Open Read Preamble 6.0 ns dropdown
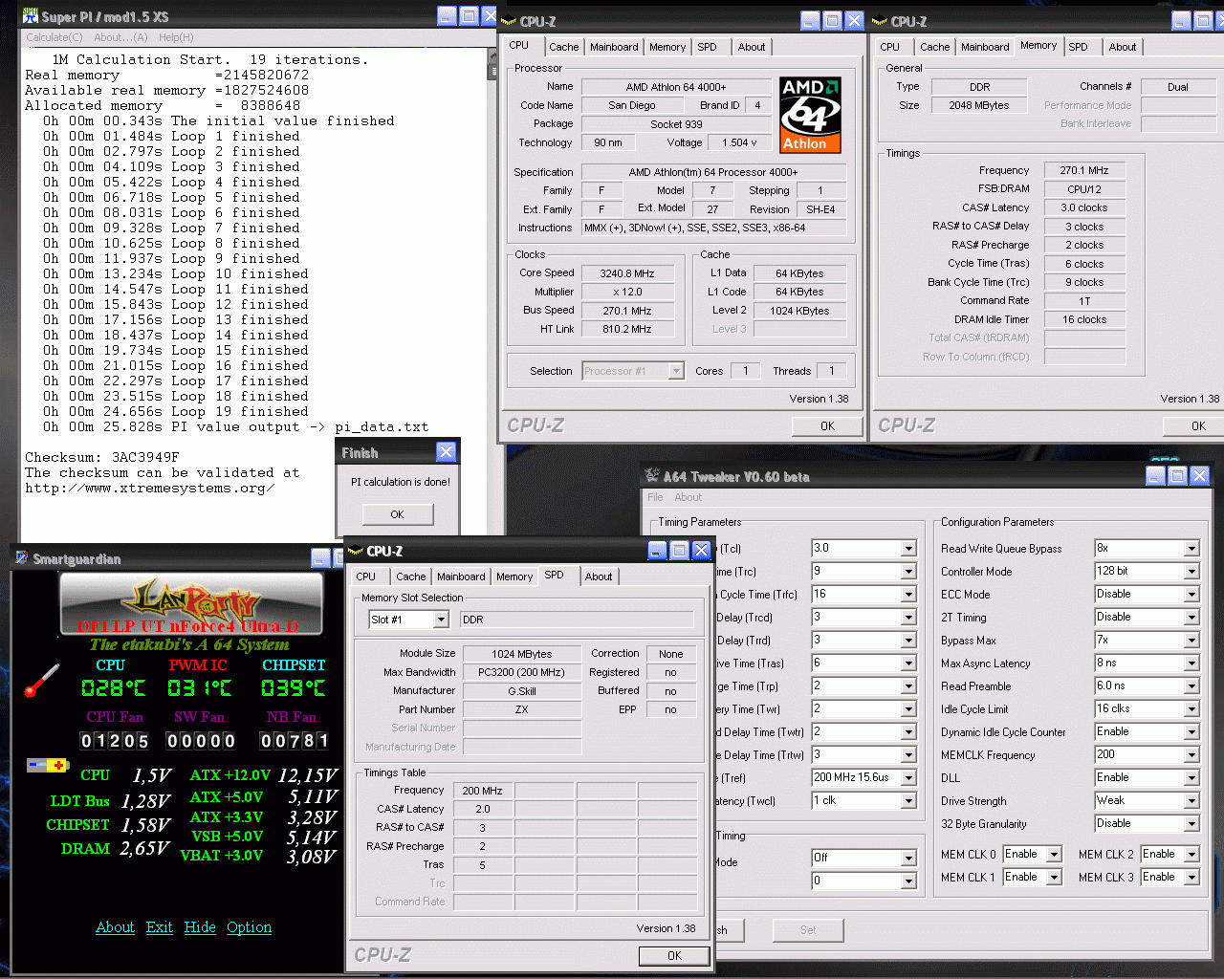 pos(1191,686)
